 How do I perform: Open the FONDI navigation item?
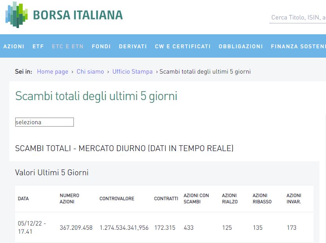(x=101, y=46)
